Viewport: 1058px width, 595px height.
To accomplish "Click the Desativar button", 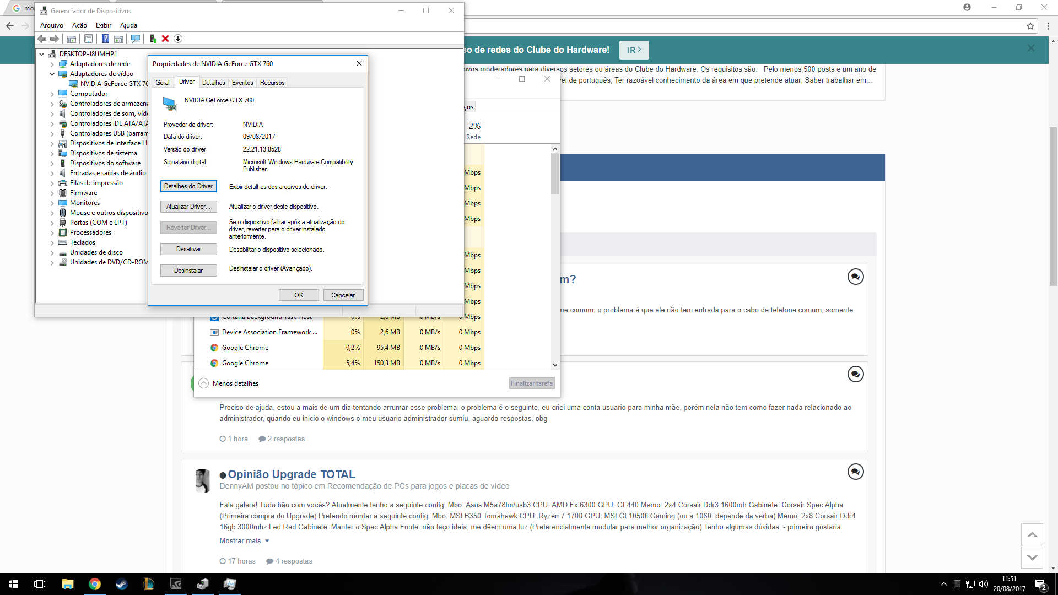I will point(188,249).
